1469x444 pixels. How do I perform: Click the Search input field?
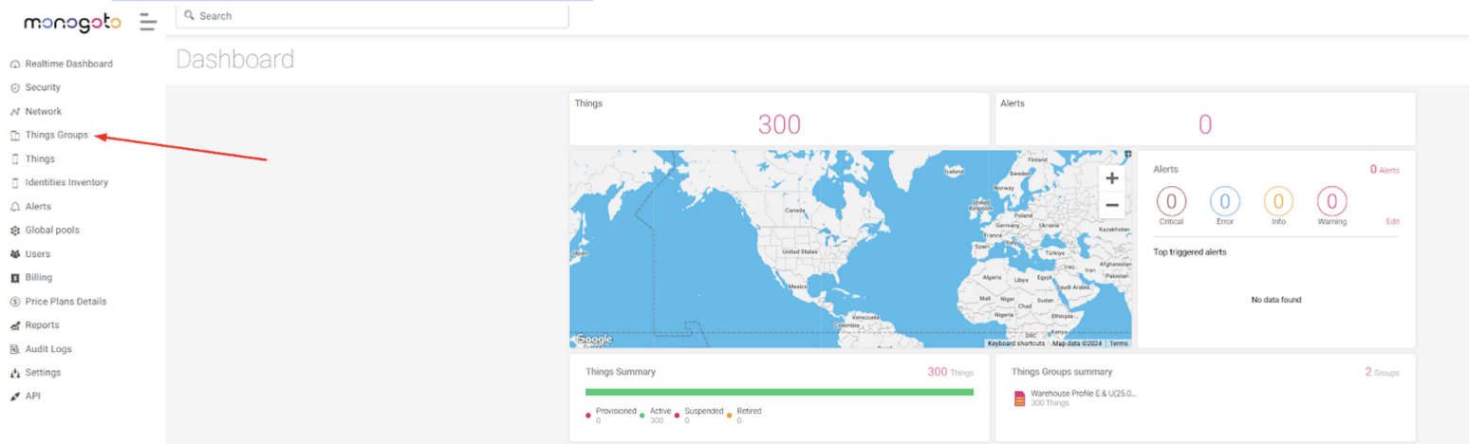tap(372, 16)
